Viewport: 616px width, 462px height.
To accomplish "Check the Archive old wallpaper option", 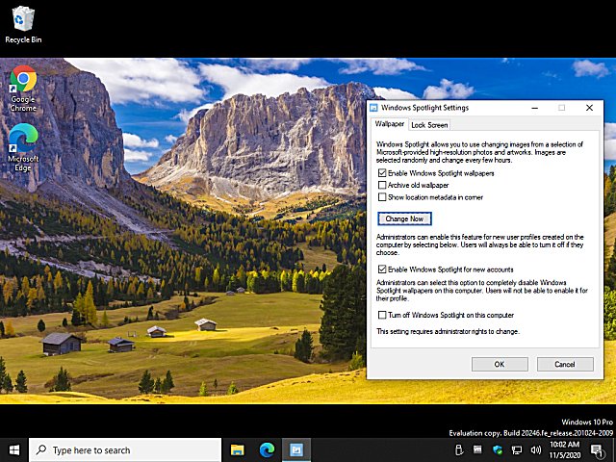I will (x=382, y=185).
